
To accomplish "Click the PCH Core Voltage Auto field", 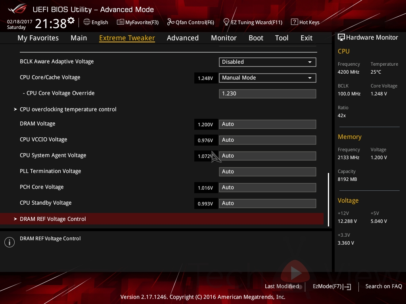I will (268, 187).
